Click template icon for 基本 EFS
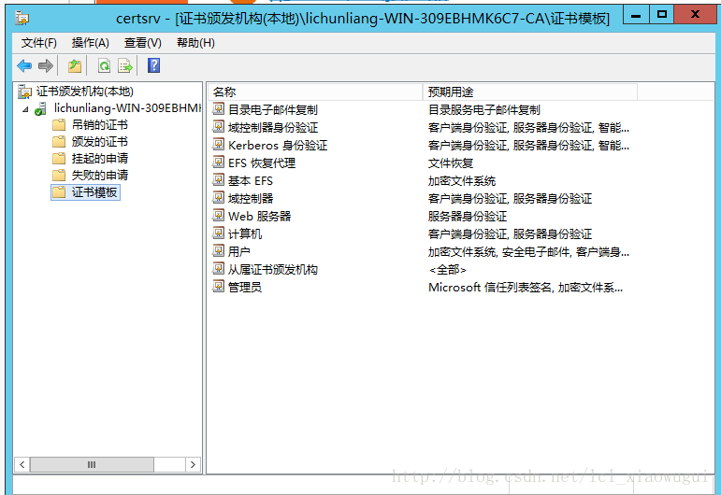Screen dimensions: 721x495 (x=218, y=180)
